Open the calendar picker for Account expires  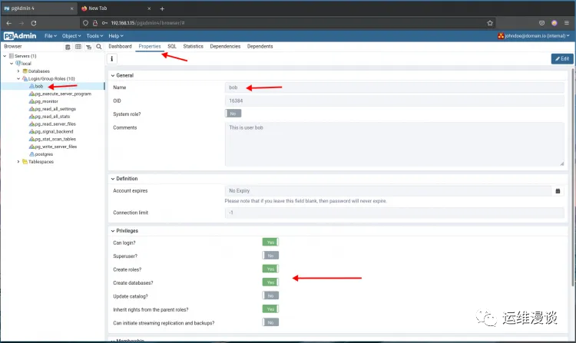click(x=558, y=191)
